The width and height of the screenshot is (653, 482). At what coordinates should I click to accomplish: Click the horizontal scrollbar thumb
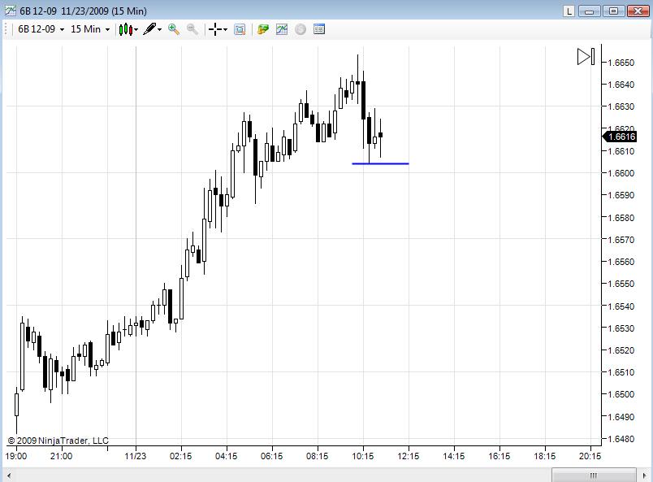594,475
